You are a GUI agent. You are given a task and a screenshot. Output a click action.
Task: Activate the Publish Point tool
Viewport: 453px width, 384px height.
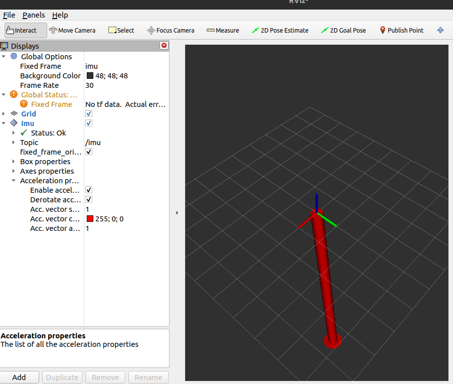pyautogui.click(x=401, y=30)
